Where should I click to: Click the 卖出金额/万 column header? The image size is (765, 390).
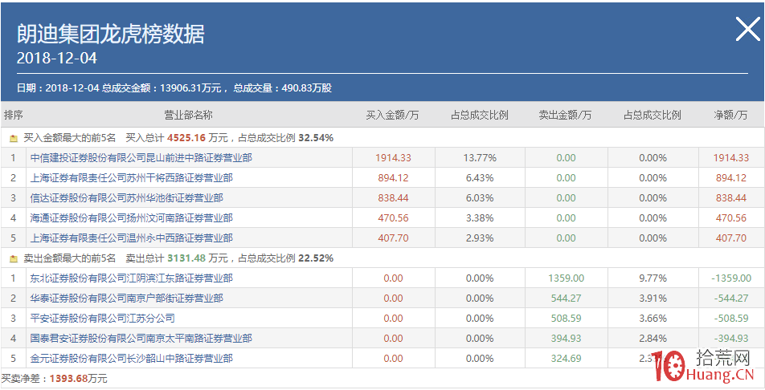[x=566, y=115]
